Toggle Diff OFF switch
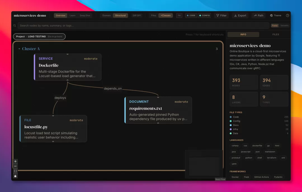This screenshot has height=192, width=302. [x=137, y=16]
